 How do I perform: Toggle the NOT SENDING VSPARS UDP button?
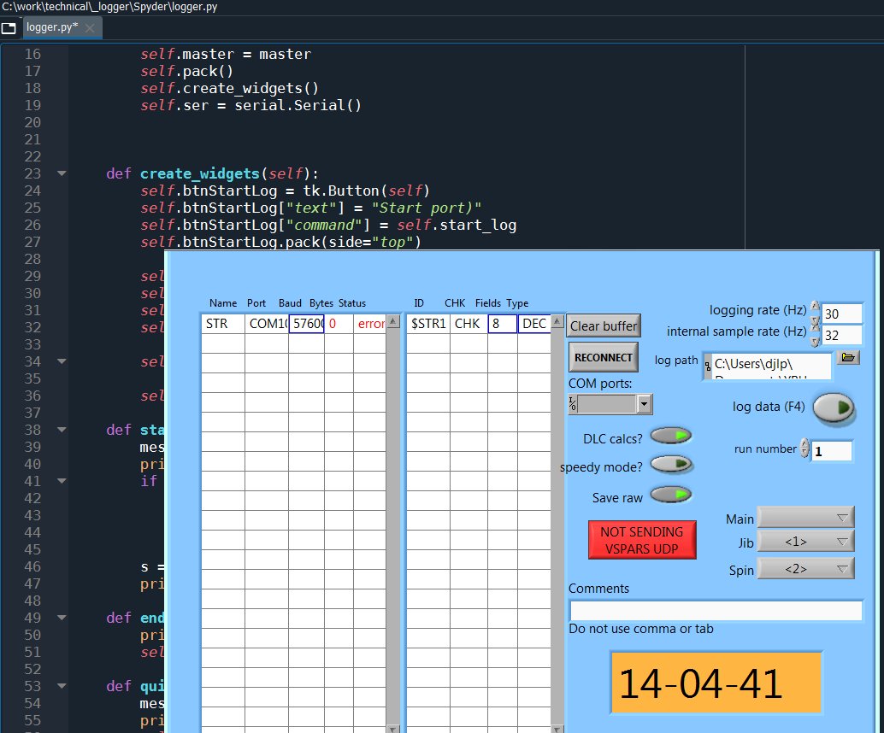[x=641, y=540]
